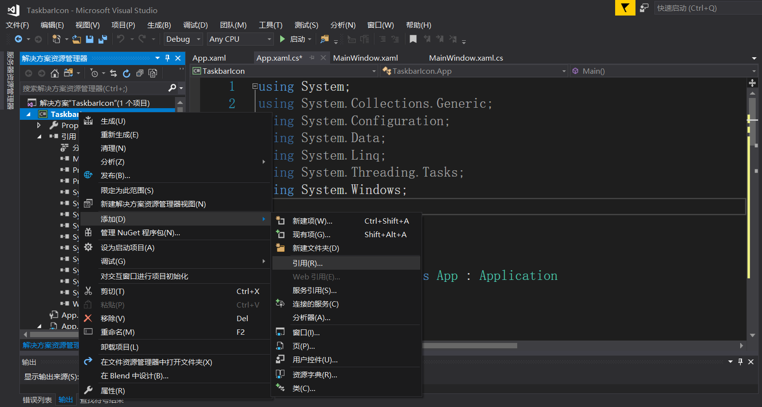
Task: Close the App.xaml.cs tab
Action: tap(323, 58)
